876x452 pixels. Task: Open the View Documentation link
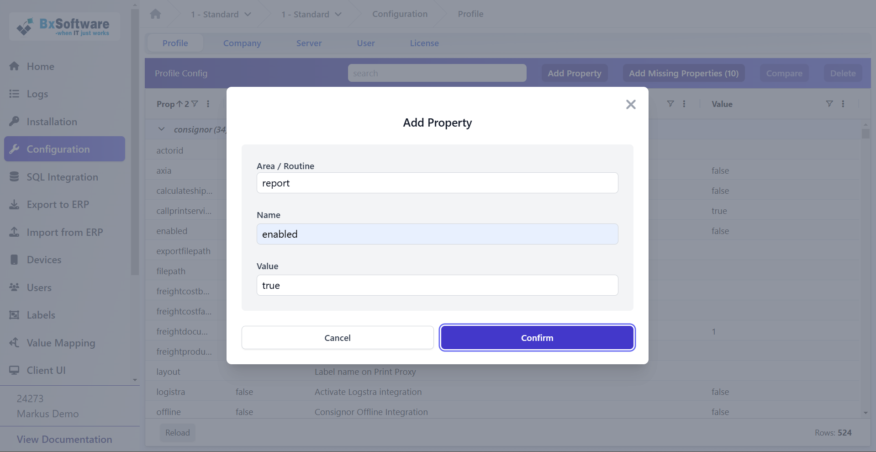click(64, 439)
